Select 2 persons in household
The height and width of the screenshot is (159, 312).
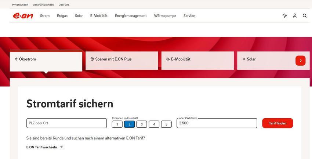pos(129,124)
